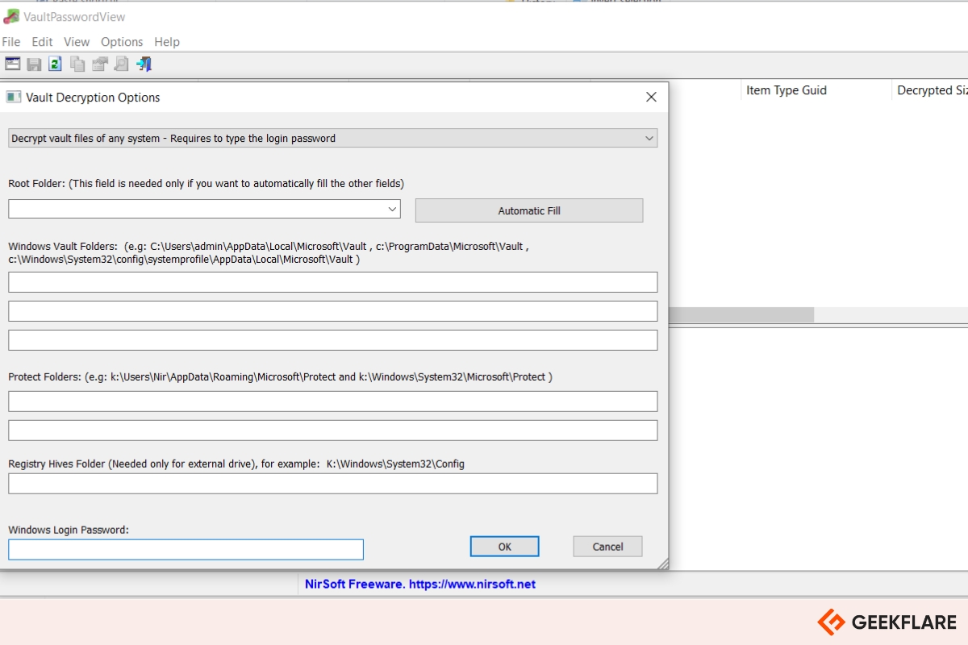
Task: Click the Exit toolbar icon
Action: [x=144, y=64]
